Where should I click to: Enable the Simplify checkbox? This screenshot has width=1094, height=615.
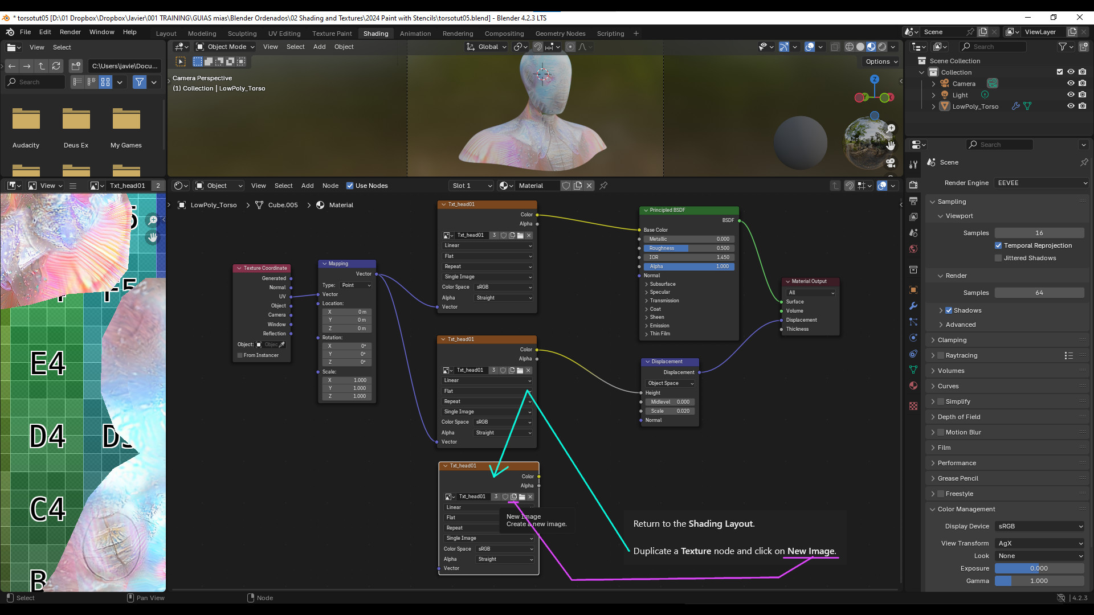click(x=941, y=401)
